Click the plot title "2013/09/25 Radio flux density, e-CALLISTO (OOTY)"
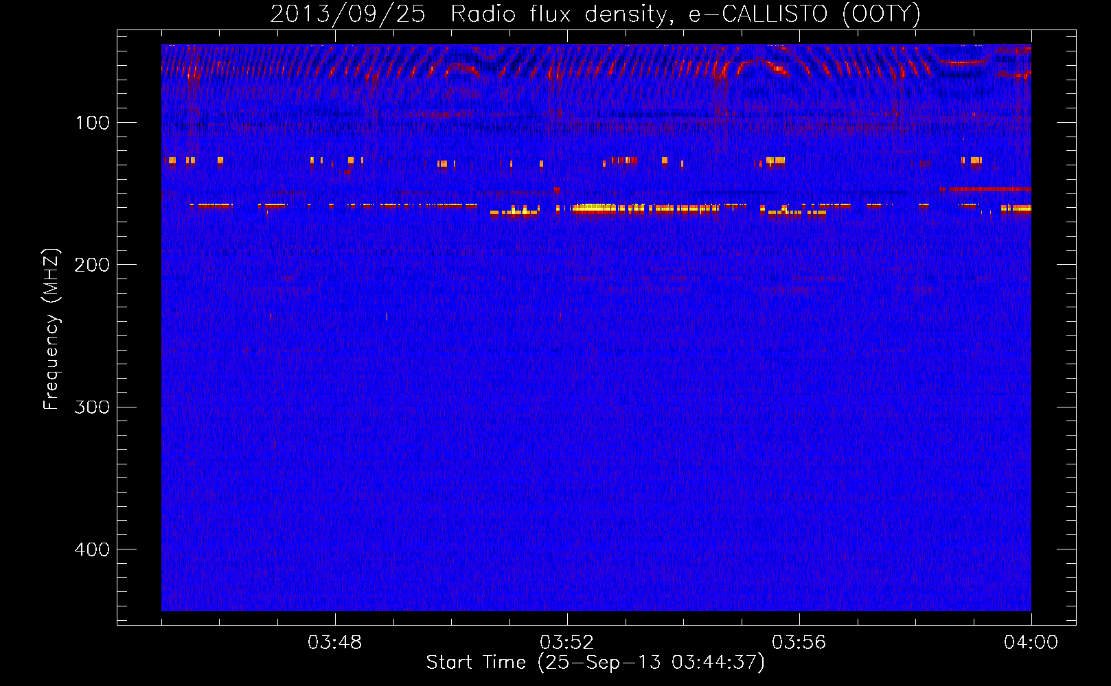Image resolution: width=1111 pixels, height=686 pixels. 595,14
